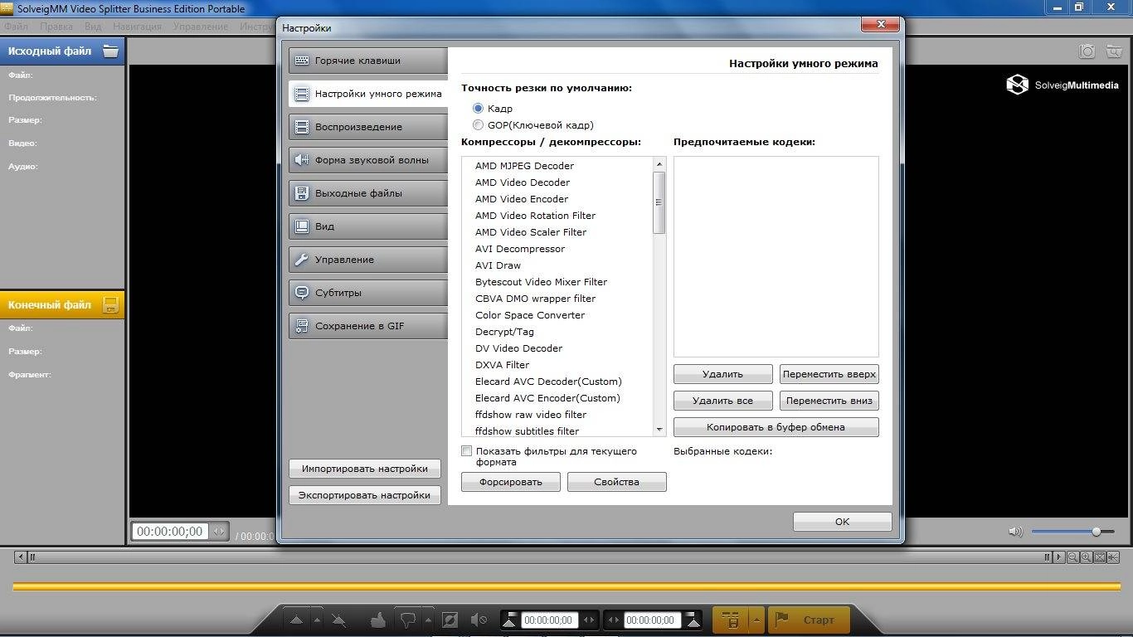Click the volume slider handle
1133x637 pixels.
pos(1097,532)
